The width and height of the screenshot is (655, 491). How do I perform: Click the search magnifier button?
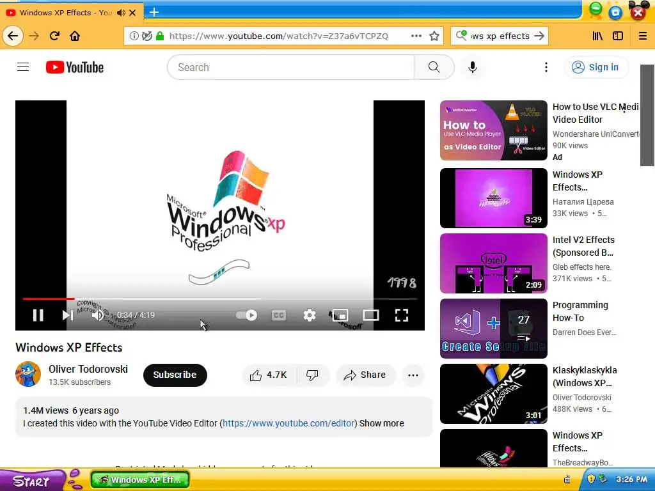click(434, 67)
